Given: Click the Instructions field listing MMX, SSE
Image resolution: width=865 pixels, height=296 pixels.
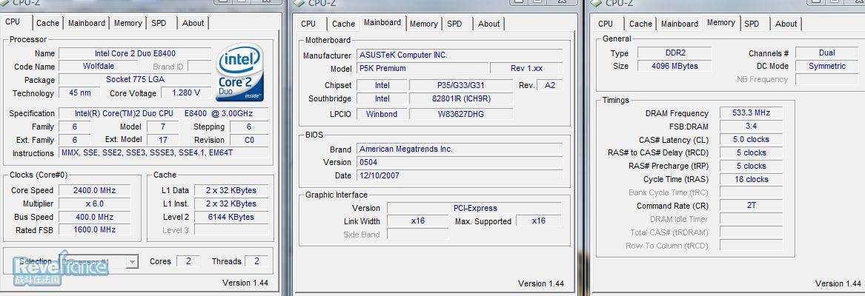Looking at the screenshot, I should point(164,153).
